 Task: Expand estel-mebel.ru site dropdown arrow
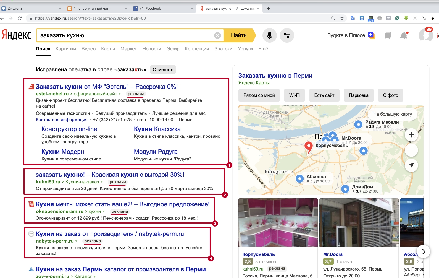[120, 94]
